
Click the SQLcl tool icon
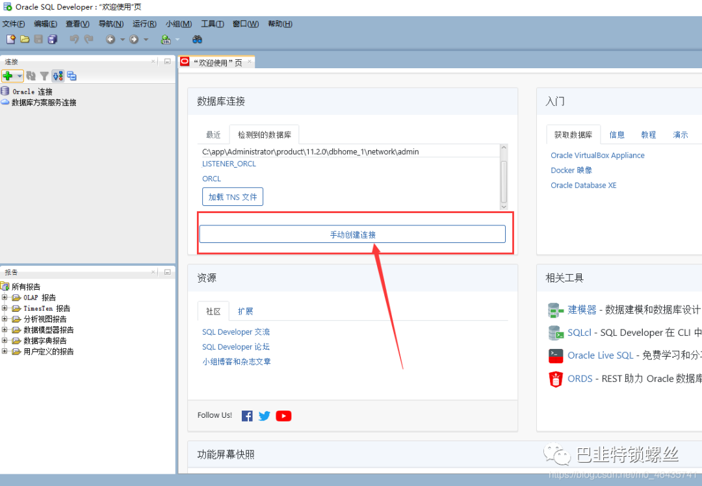[x=556, y=333]
